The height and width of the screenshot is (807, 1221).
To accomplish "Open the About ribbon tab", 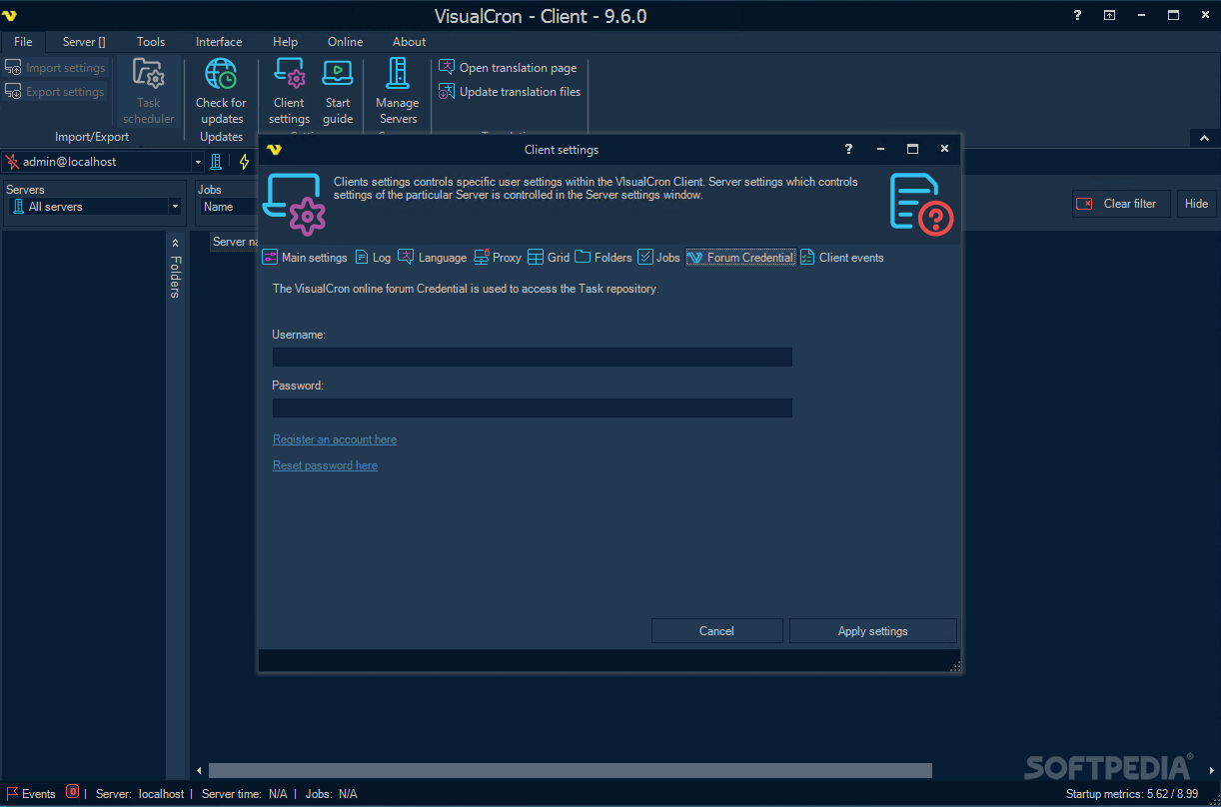I will pyautogui.click(x=409, y=42).
